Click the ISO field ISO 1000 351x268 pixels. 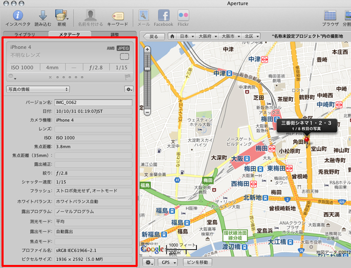point(93,138)
